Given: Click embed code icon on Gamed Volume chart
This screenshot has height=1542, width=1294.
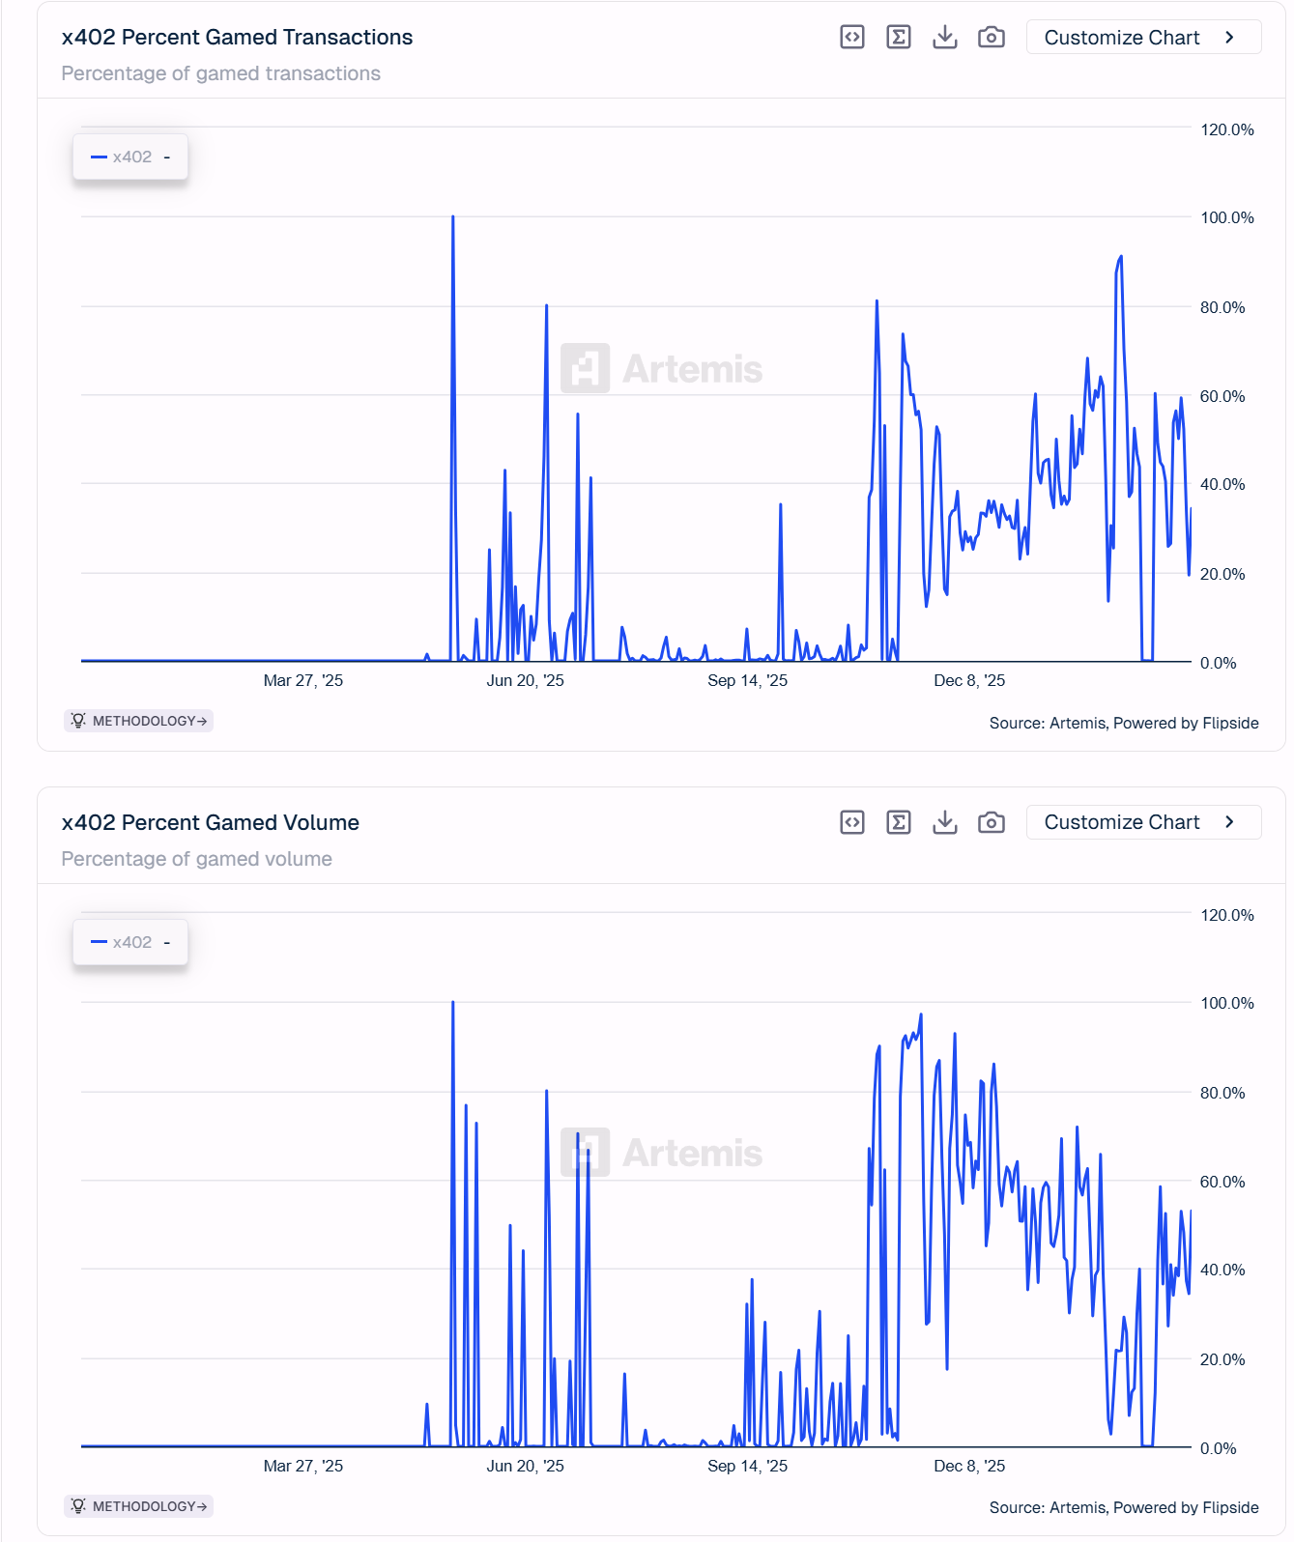Looking at the screenshot, I should click(x=851, y=822).
